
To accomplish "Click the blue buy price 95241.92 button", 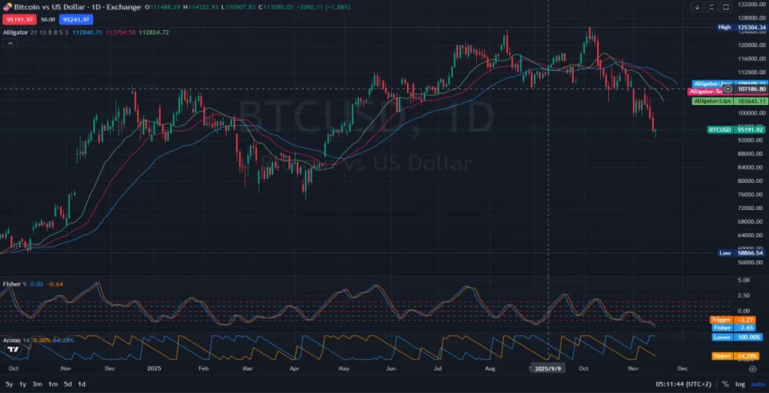I will click(76, 19).
